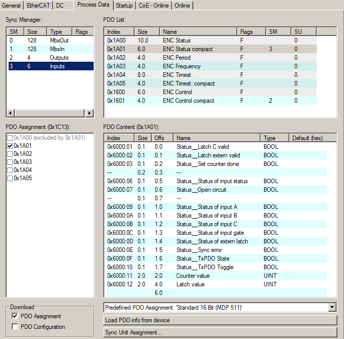Select Status__Status of input gate entry
The width and height of the screenshot is (344, 339).
(217, 233)
